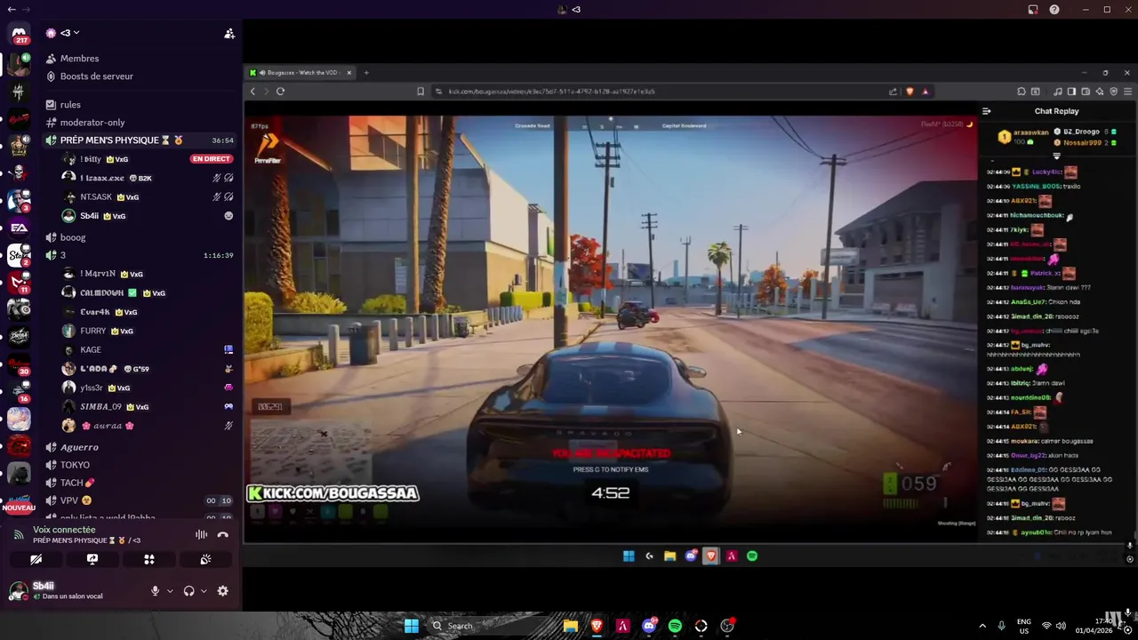Click the NOUVEAU new mentions badge
Viewport: 1138px width, 640px height.
coord(19,508)
